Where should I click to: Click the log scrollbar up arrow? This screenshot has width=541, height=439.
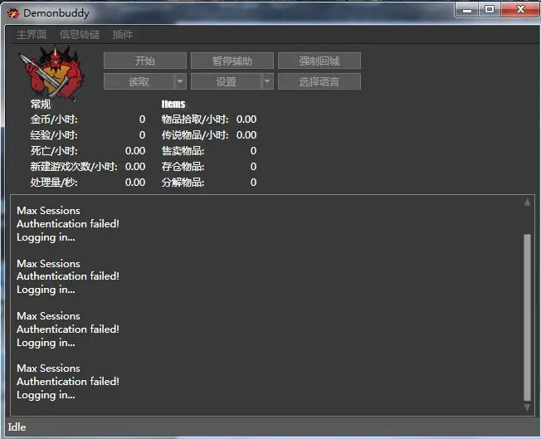click(527, 202)
